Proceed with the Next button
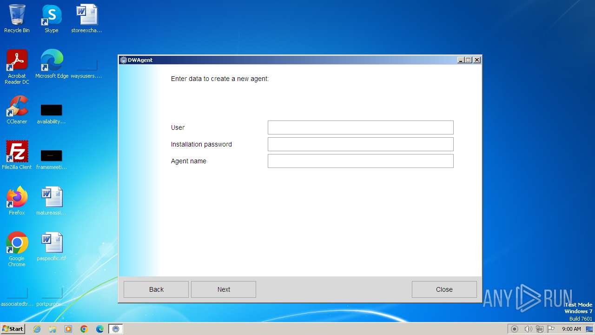This screenshot has width=595, height=335. (x=224, y=289)
